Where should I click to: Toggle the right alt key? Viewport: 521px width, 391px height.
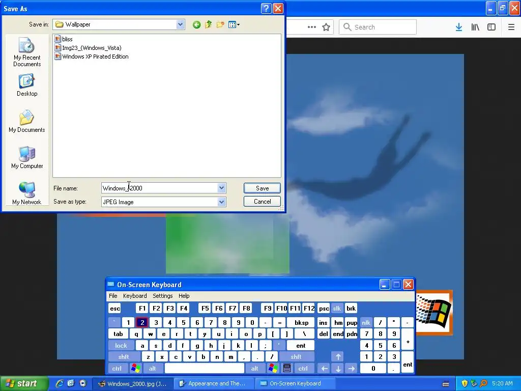pyautogui.click(x=254, y=369)
